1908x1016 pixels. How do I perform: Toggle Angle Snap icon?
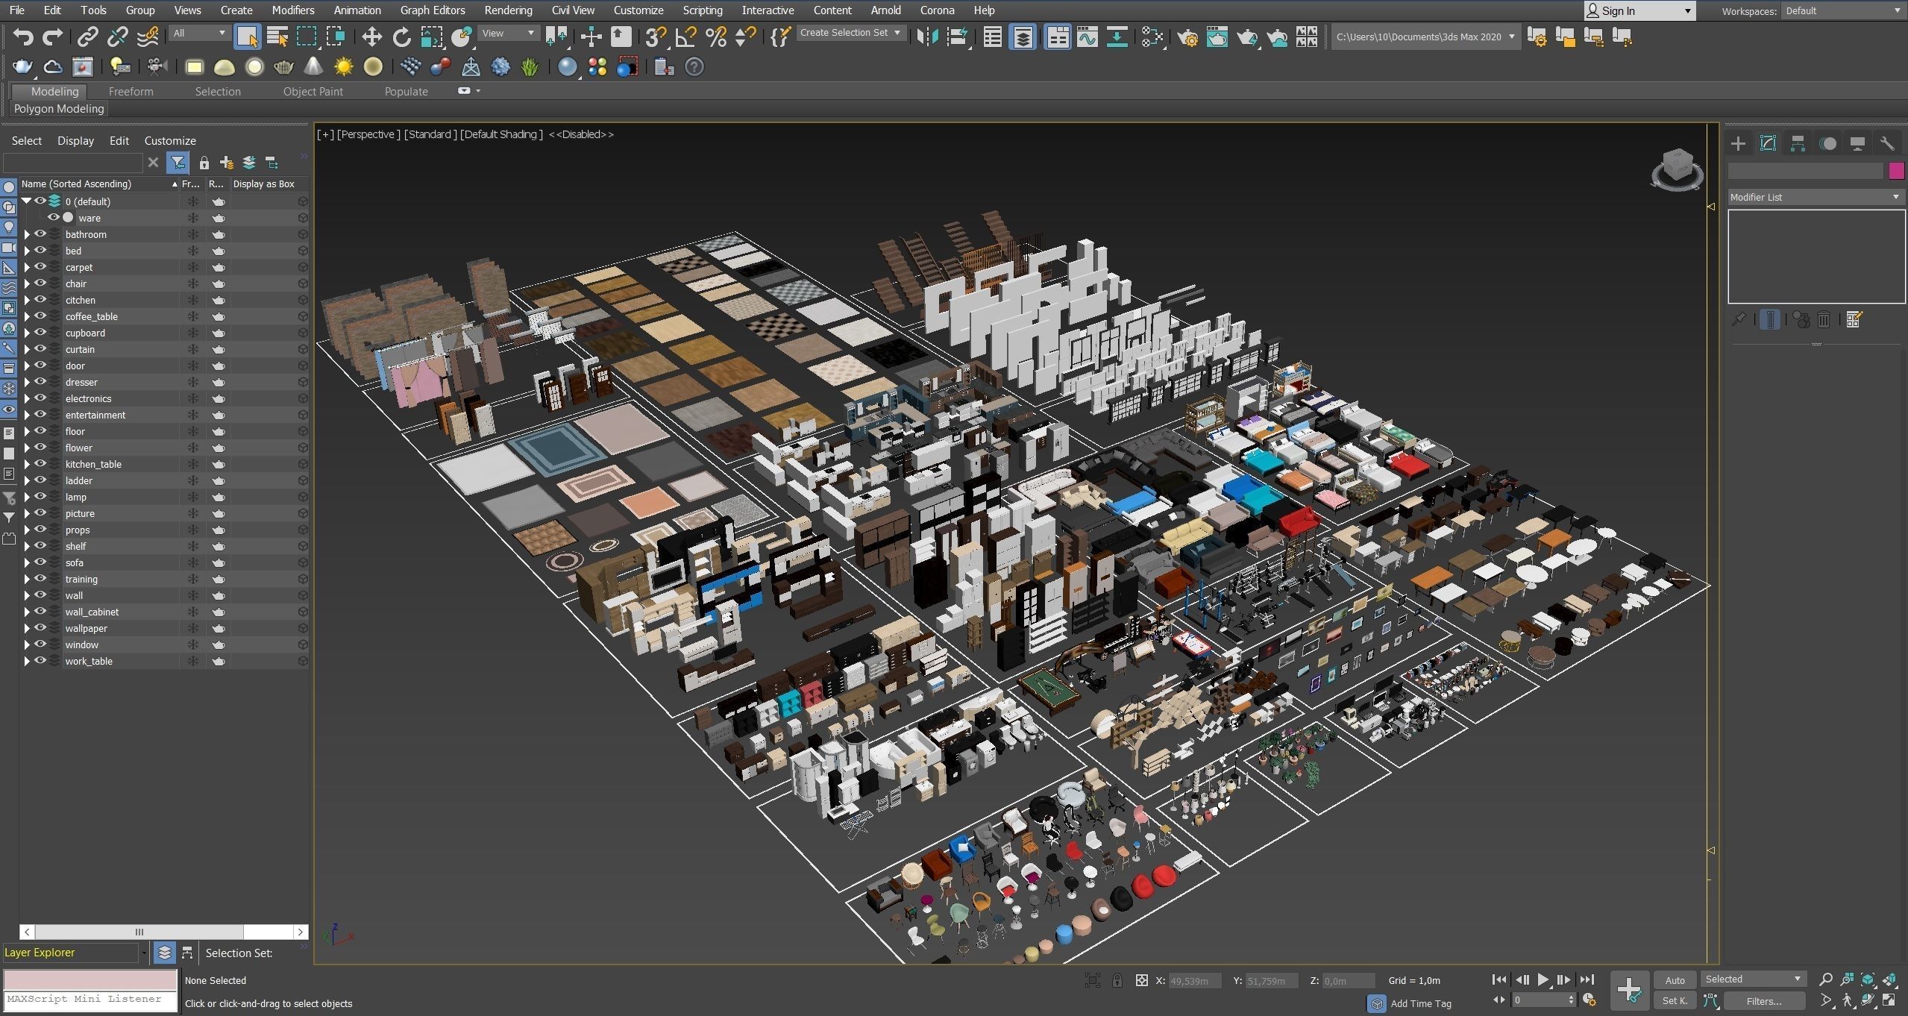[685, 37]
